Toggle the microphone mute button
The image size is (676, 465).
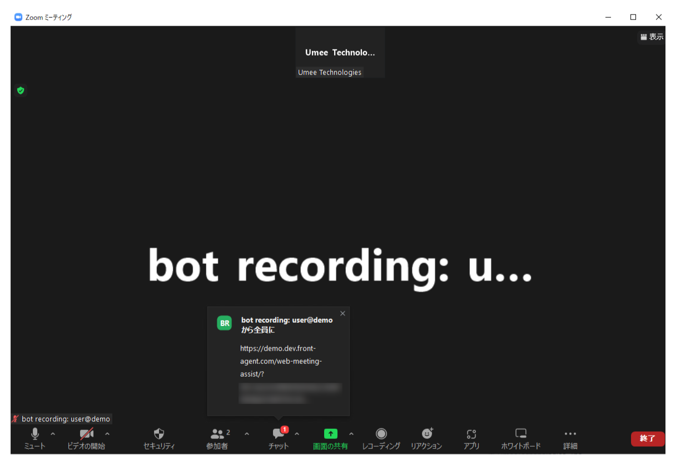[34, 434]
